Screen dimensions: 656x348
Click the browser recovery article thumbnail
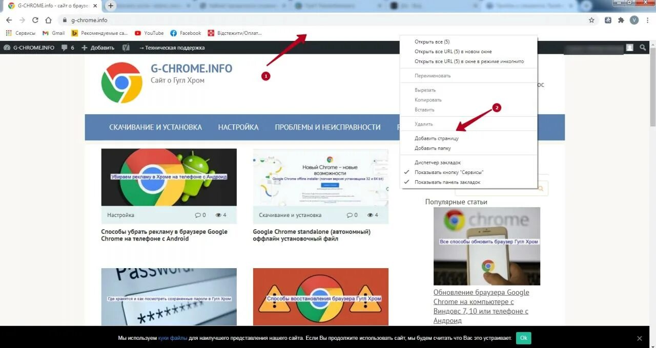(x=320, y=297)
